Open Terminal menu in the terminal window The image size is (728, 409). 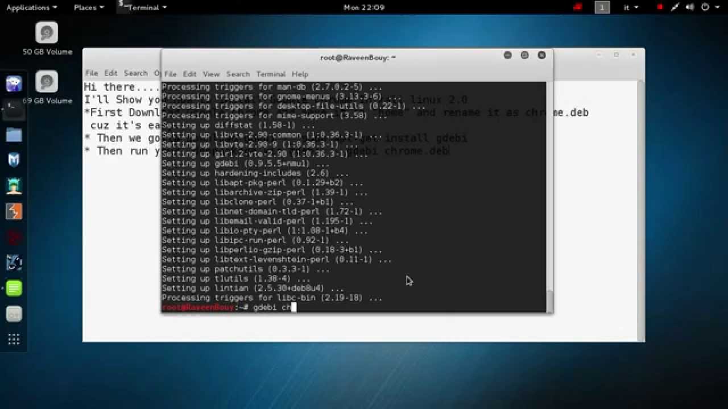tap(271, 74)
